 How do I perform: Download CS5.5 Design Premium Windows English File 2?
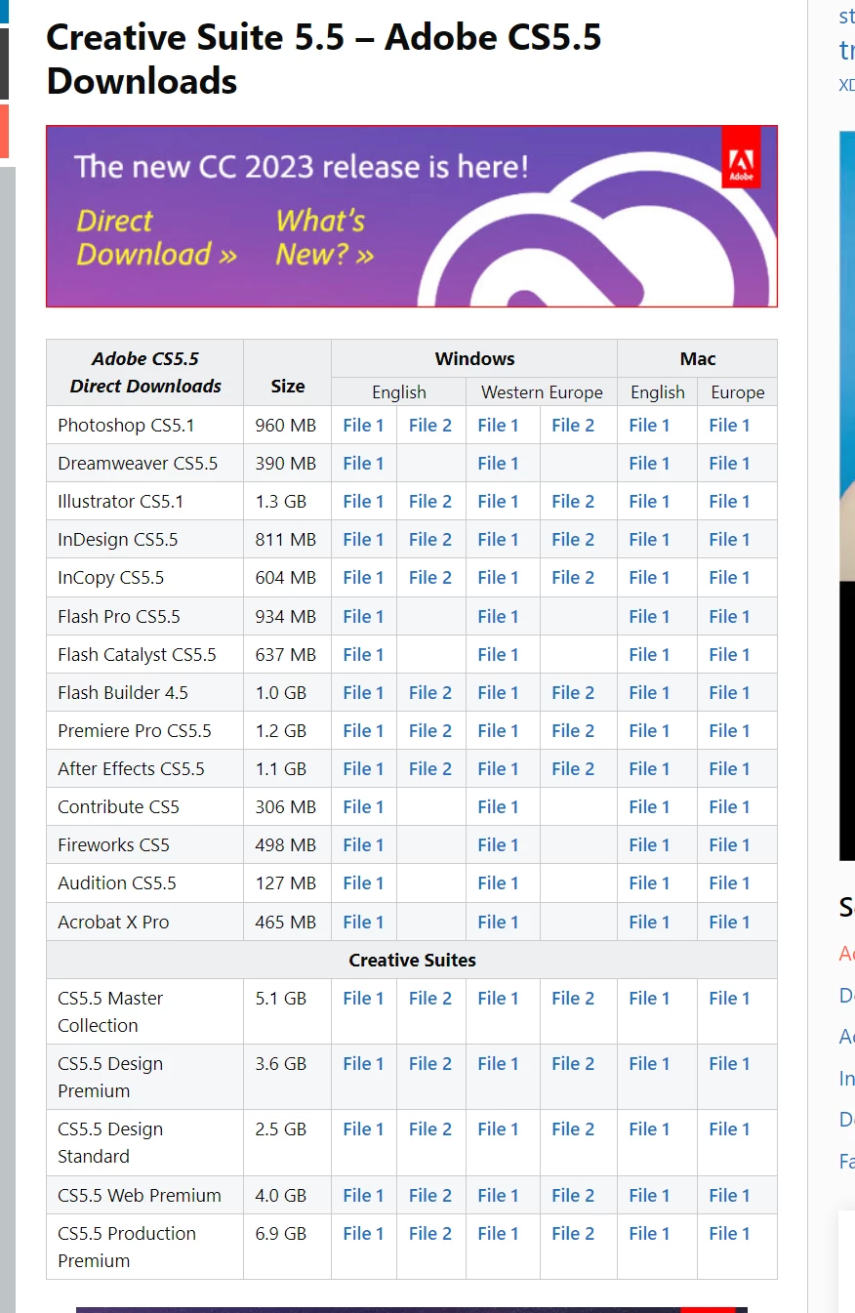(430, 1063)
